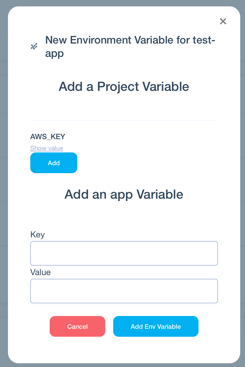Cancel adding the environment variable
Viewport: 245px width, 367px height.
tap(77, 326)
